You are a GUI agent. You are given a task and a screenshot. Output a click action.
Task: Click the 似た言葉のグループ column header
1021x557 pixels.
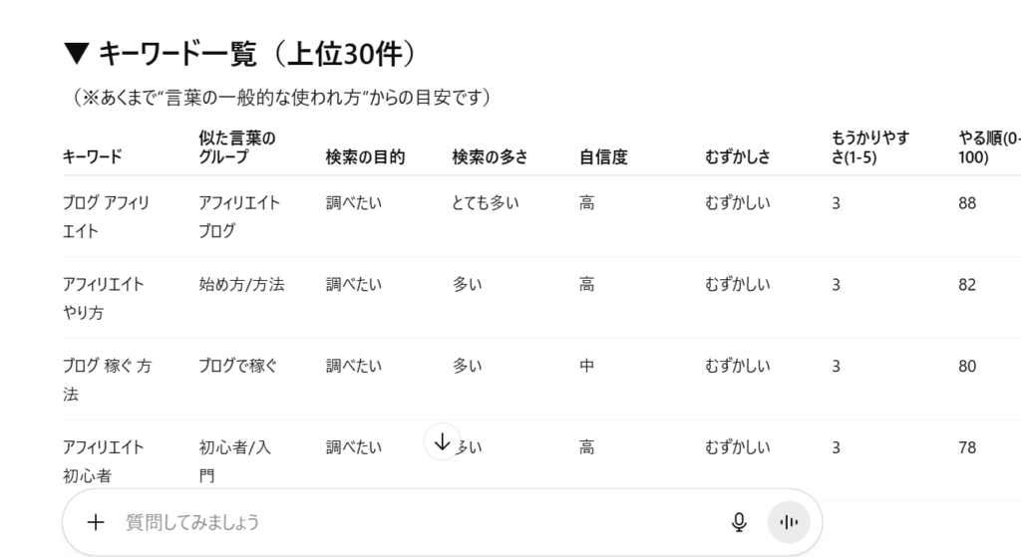click(x=237, y=147)
